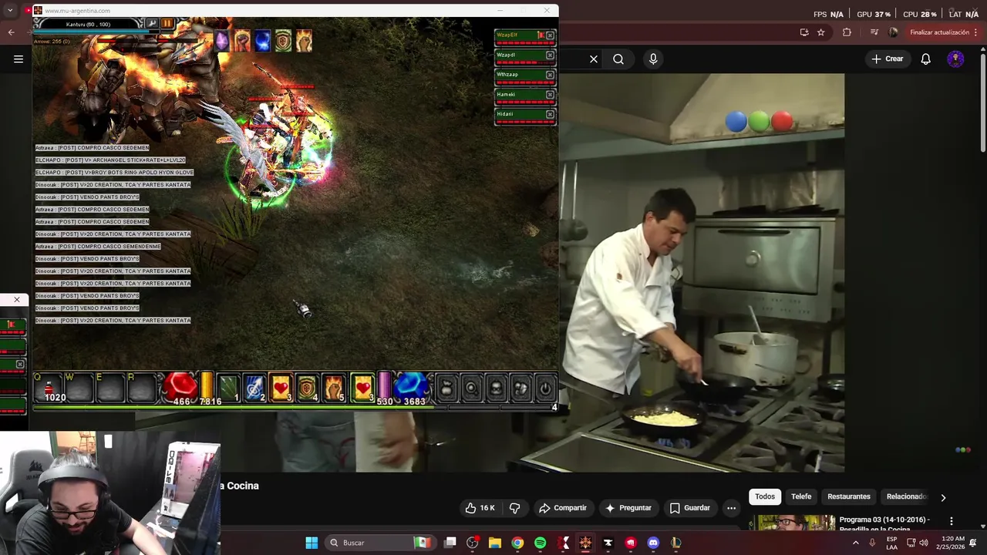Screen dimensions: 987x555
Task: Select the Telefe filter chip
Action: click(x=801, y=496)
